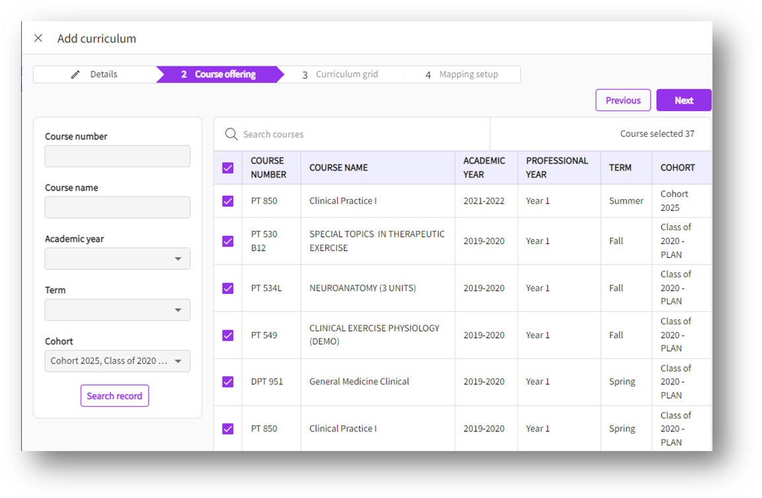Click the pencil icon in Details step

(x=75, y=75)
